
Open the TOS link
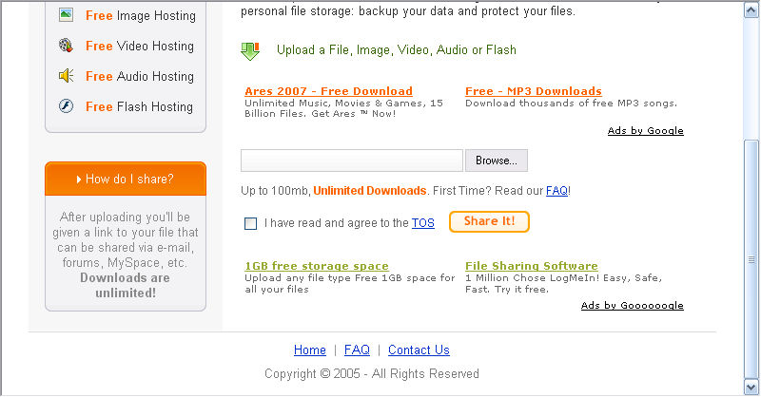(x=422, y=223)
